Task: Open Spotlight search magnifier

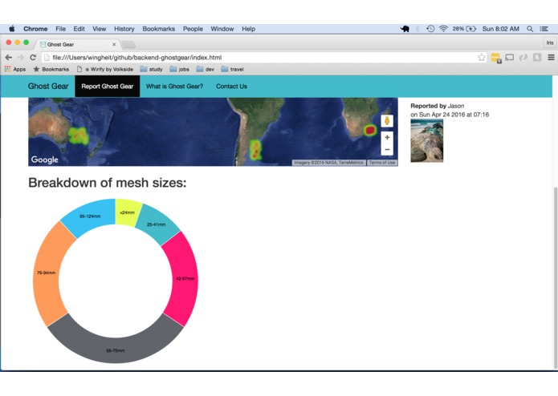Action: 530,29
